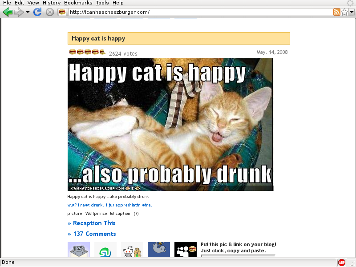Subscribe via the orange RSS feed icon

pos(337,12)
